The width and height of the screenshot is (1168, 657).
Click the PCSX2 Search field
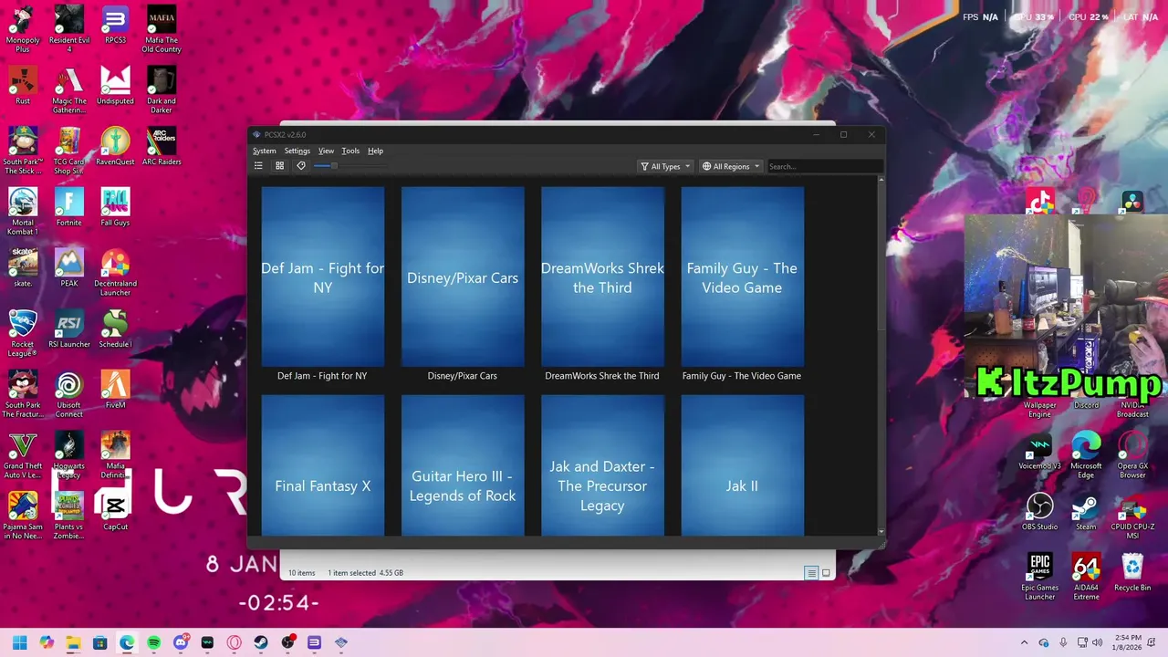click(x=824, y=166)
